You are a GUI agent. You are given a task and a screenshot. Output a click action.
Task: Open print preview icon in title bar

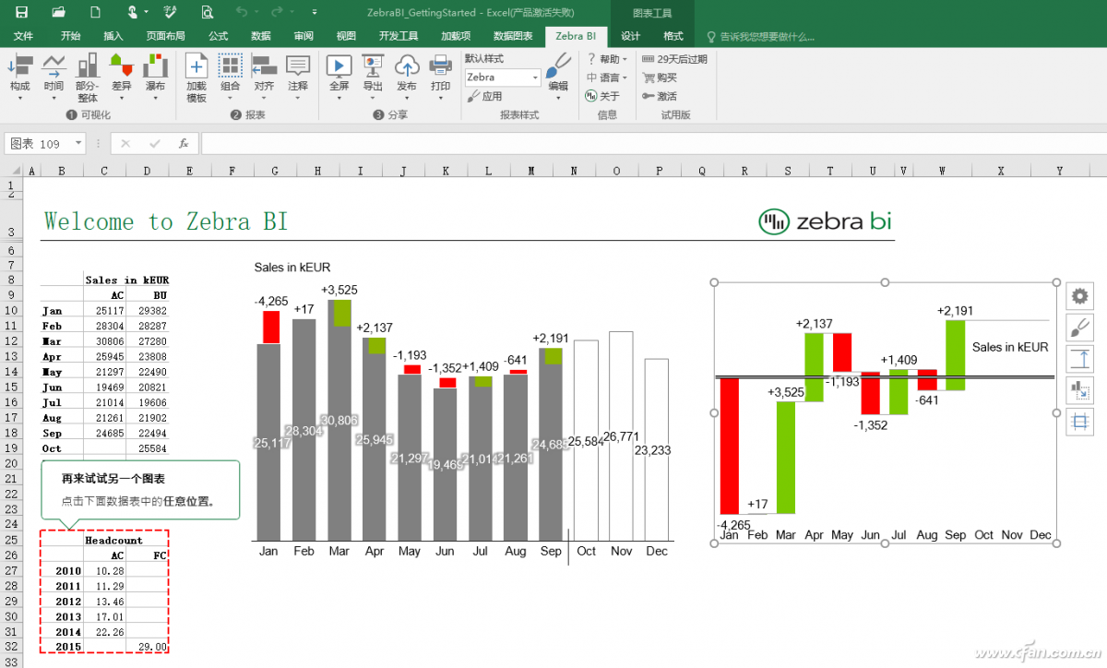click(x=207, y=12)
